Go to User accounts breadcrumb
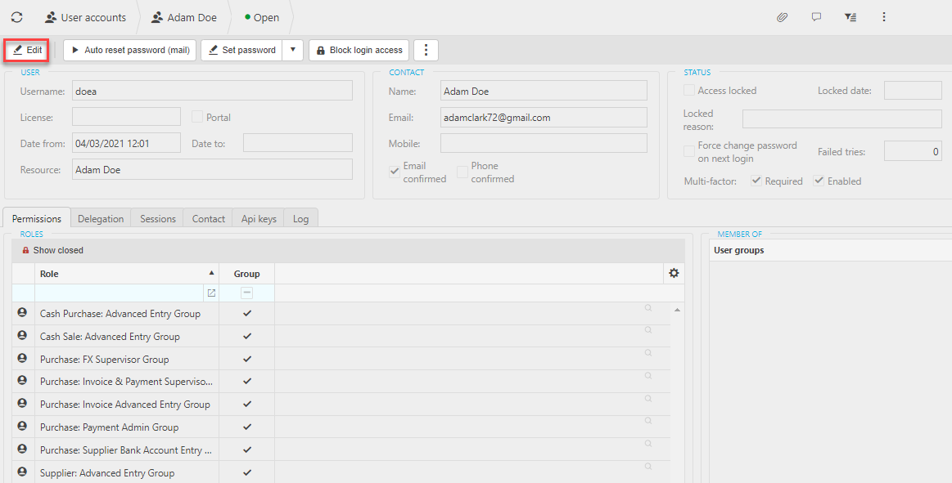Image resolution: width=952 pixels, height=483 pixels. pos(86,18)
